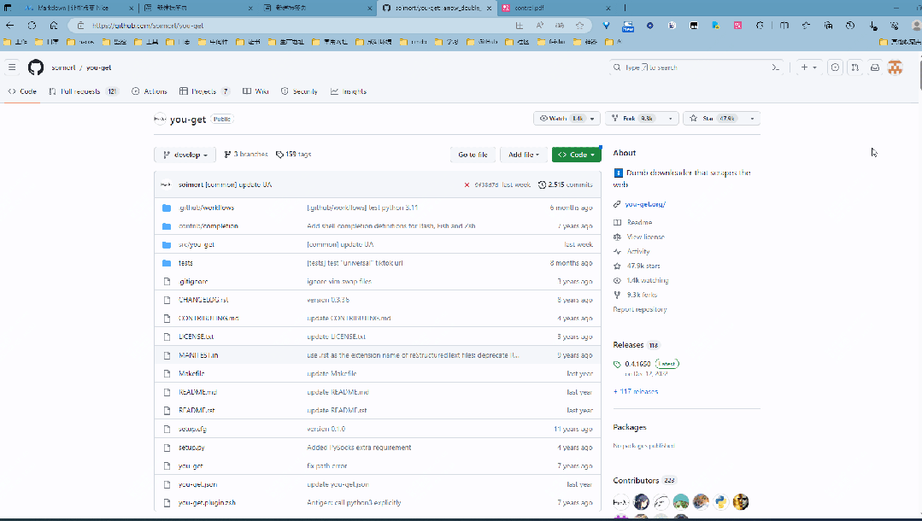Click the search input field
Image resolution: width=922 pixels, height=521 pixels.
pyautogui.click(x=697, y=67)
